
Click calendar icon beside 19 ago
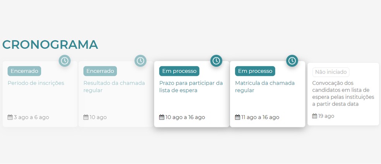315,116
